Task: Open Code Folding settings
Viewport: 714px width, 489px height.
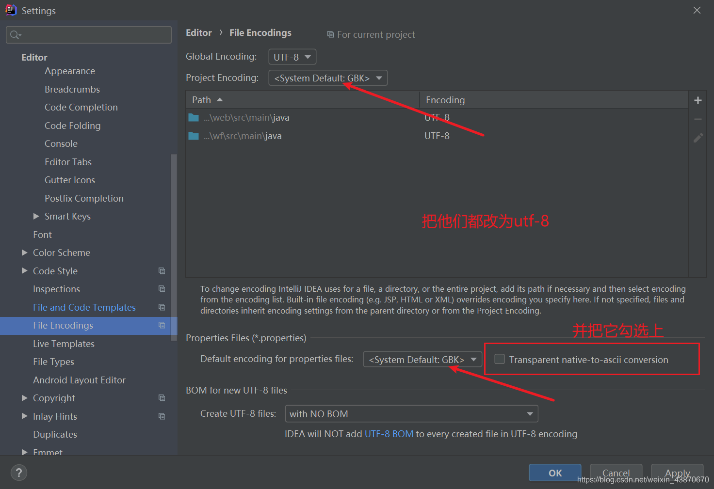Action: coord(73,126)
